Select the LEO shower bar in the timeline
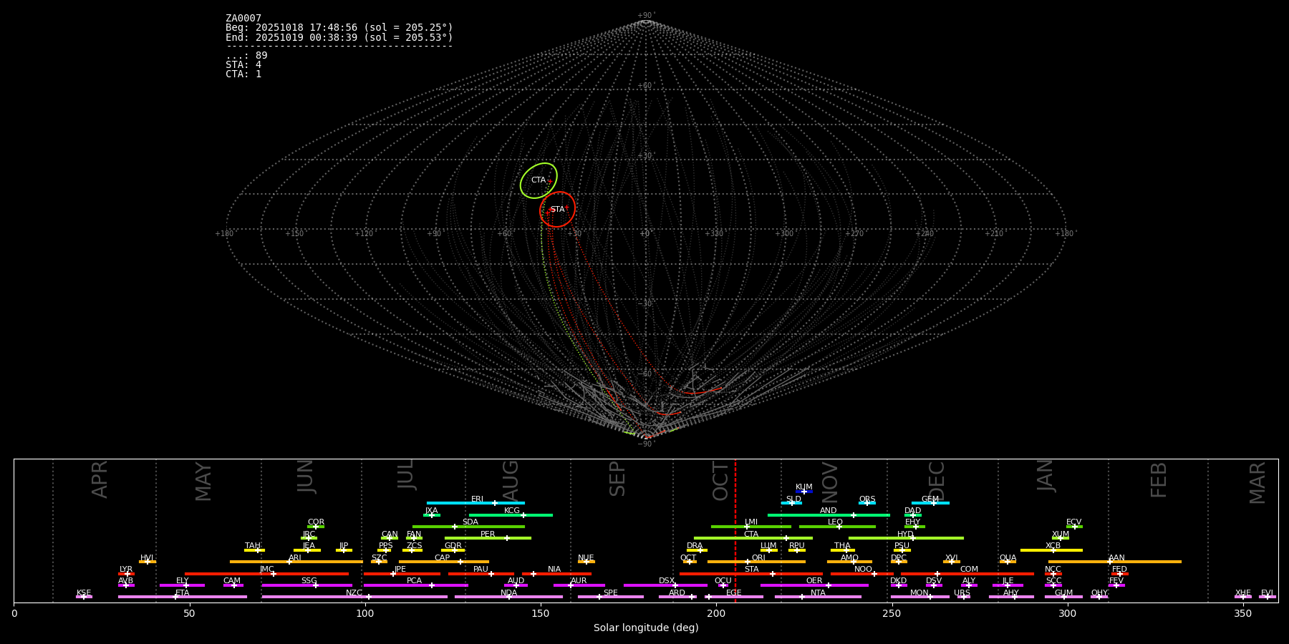Image resolution: width=1289 pixels, height=644 pixels. pyautogui.click(x=836, y=527)
